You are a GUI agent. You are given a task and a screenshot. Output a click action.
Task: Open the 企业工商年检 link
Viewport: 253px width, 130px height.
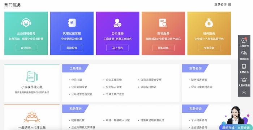click(x=114, y=80)
